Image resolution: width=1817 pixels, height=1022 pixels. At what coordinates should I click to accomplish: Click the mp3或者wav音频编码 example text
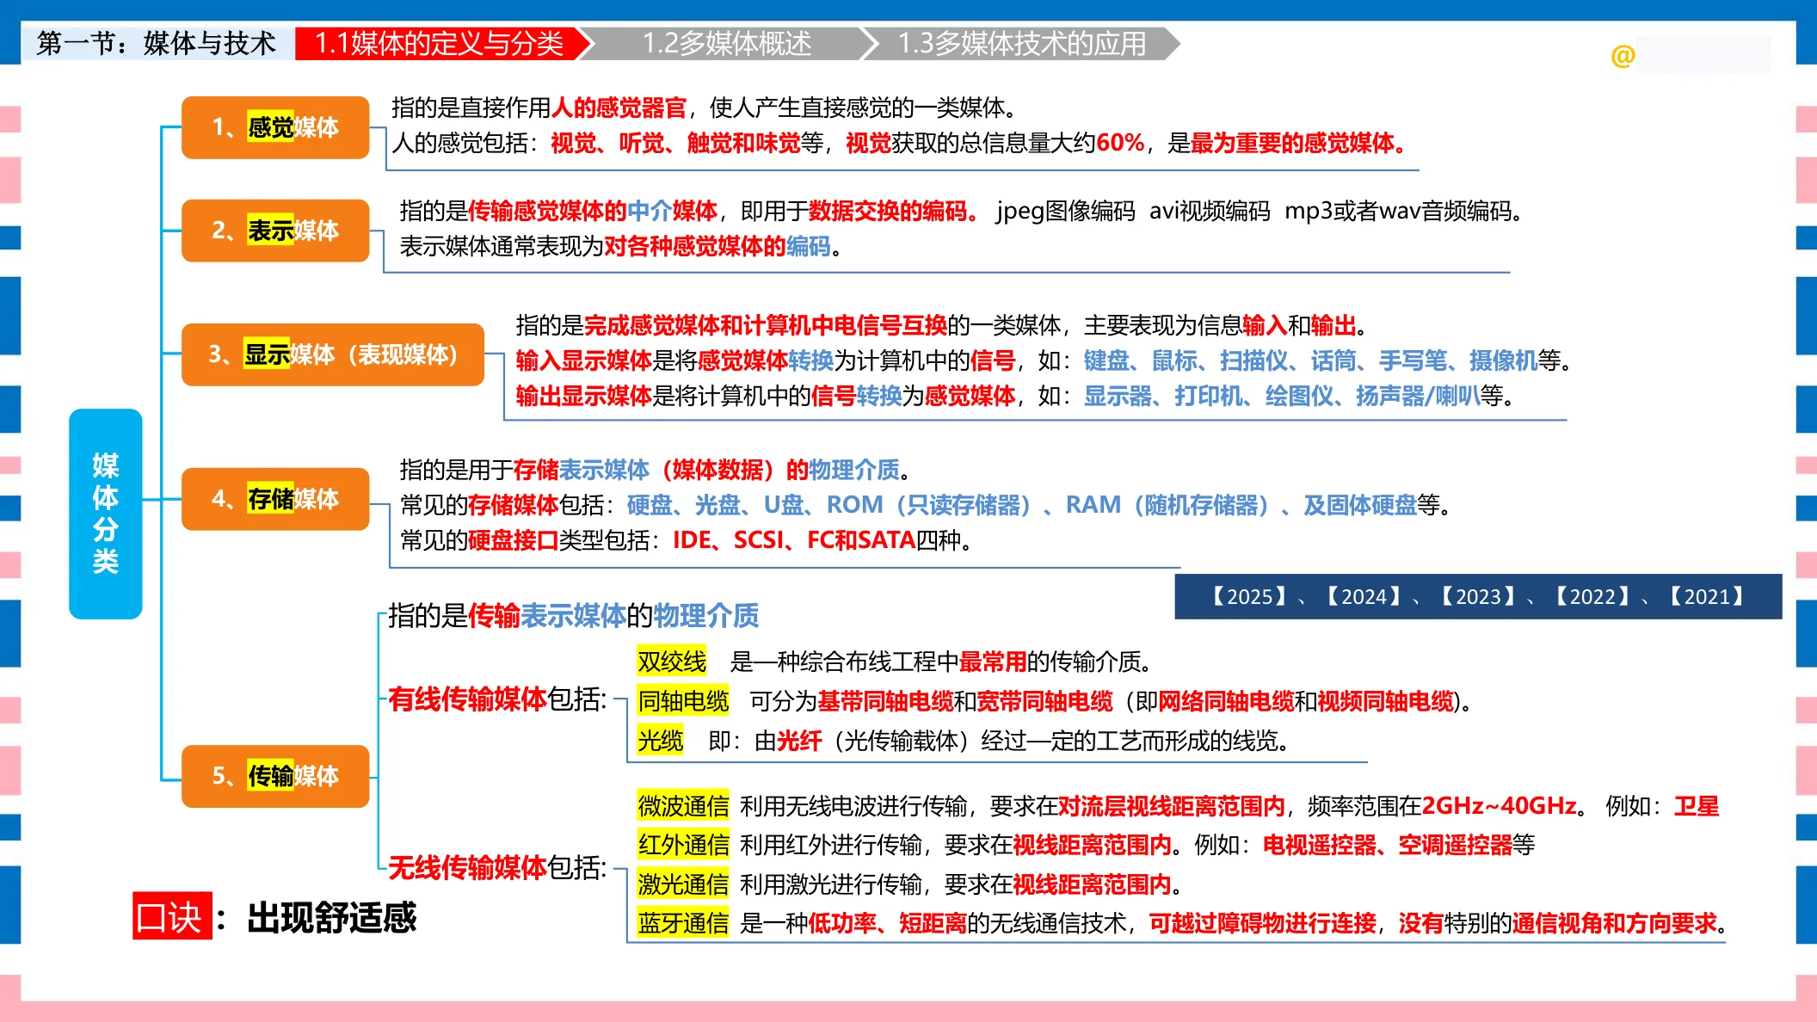pyautogui.click(x=1398, y=211)
